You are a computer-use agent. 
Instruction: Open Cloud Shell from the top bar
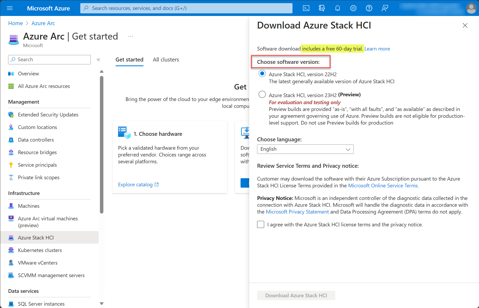pos(306,8)
